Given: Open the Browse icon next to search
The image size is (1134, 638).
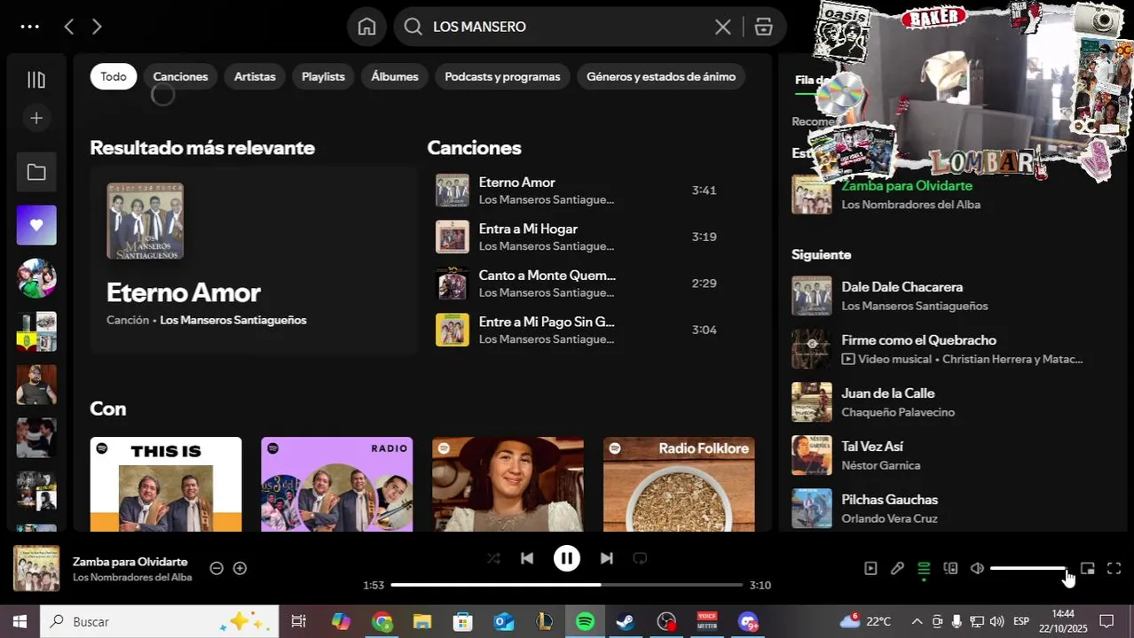Looking at the screenshot, I should [x=764, y=27].
